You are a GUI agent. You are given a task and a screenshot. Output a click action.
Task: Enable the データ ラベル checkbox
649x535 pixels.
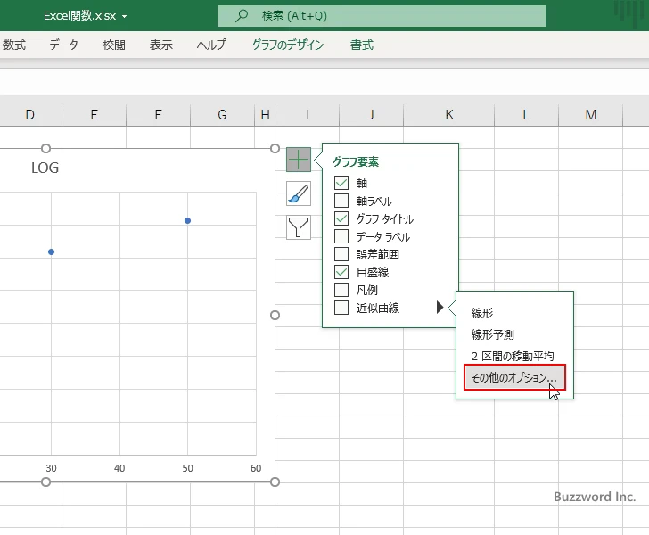click(x=341, y=236)
